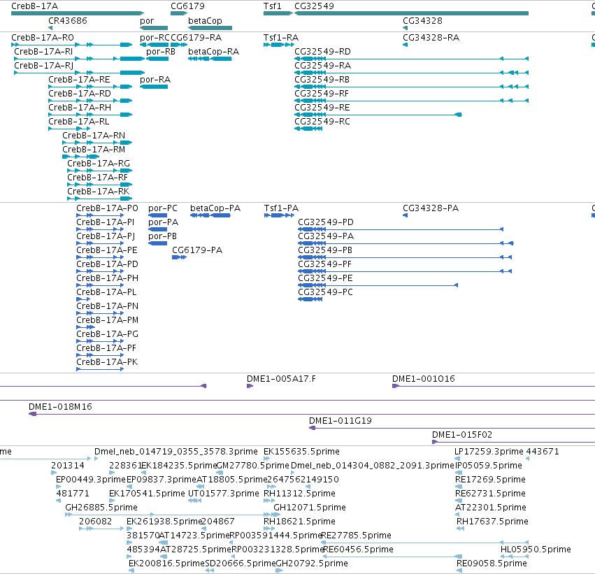Click the CG6179 gene label
The width and height of the screenshot is (595, 574).
click(187, 6)
